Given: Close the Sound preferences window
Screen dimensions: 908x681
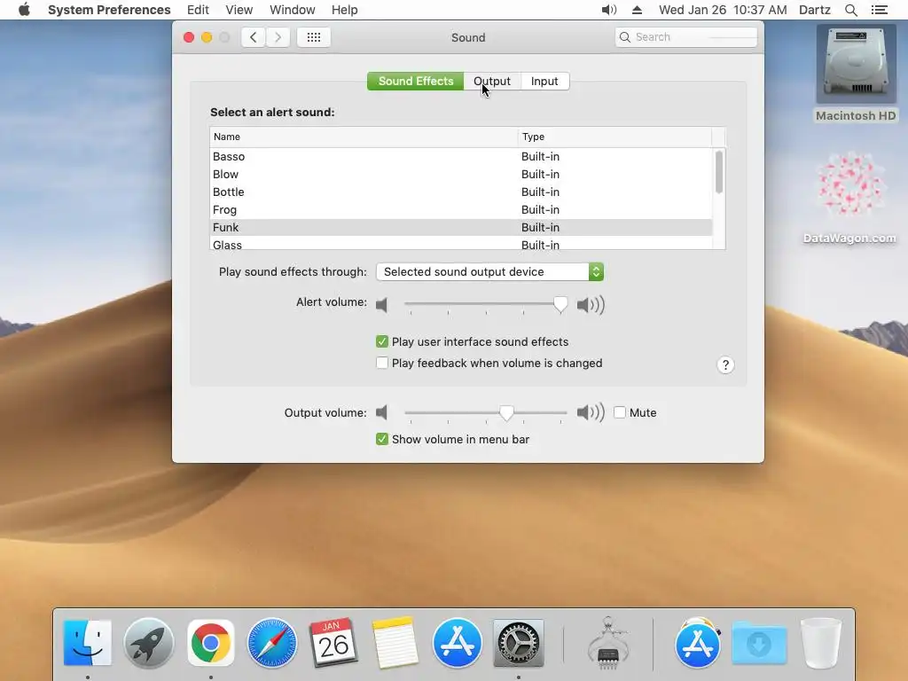Looking at the screenshot, I should click(189, 37).
